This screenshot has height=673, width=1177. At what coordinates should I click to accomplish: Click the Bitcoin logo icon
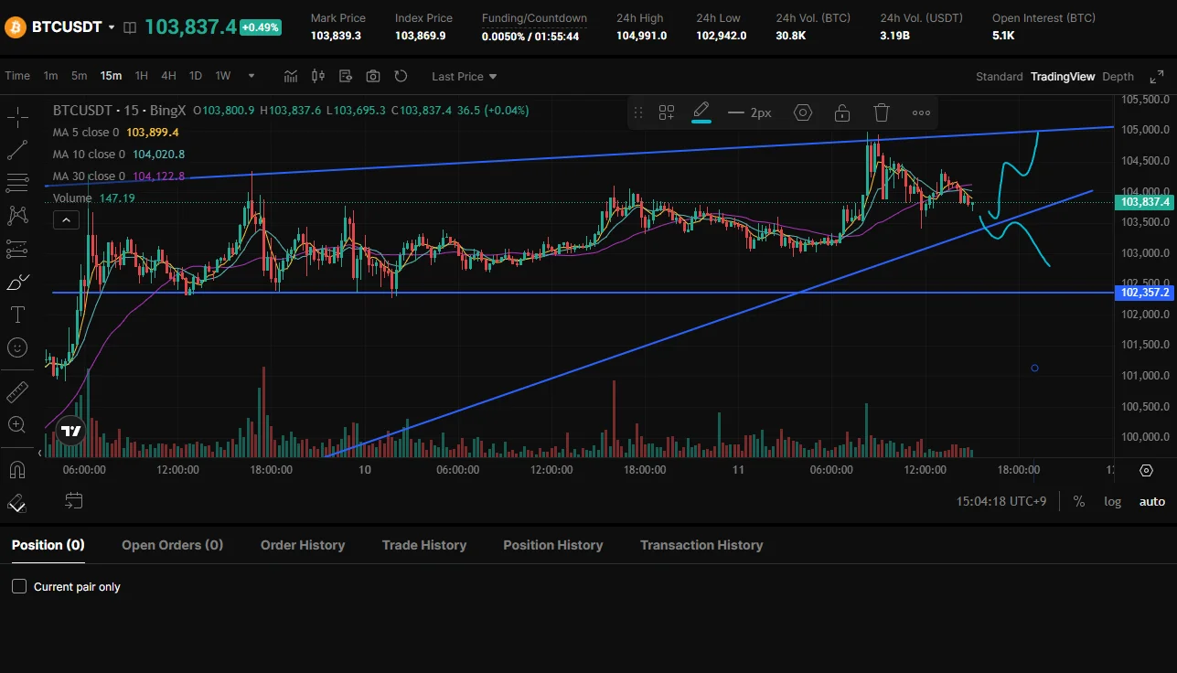(15, 27)
